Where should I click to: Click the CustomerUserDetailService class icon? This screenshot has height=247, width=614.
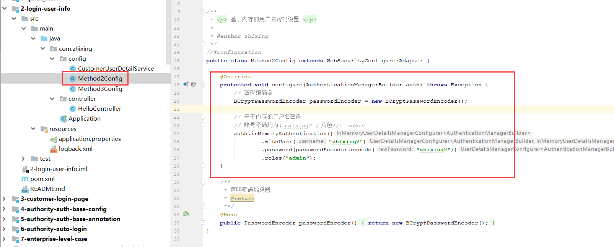(73, 68)
